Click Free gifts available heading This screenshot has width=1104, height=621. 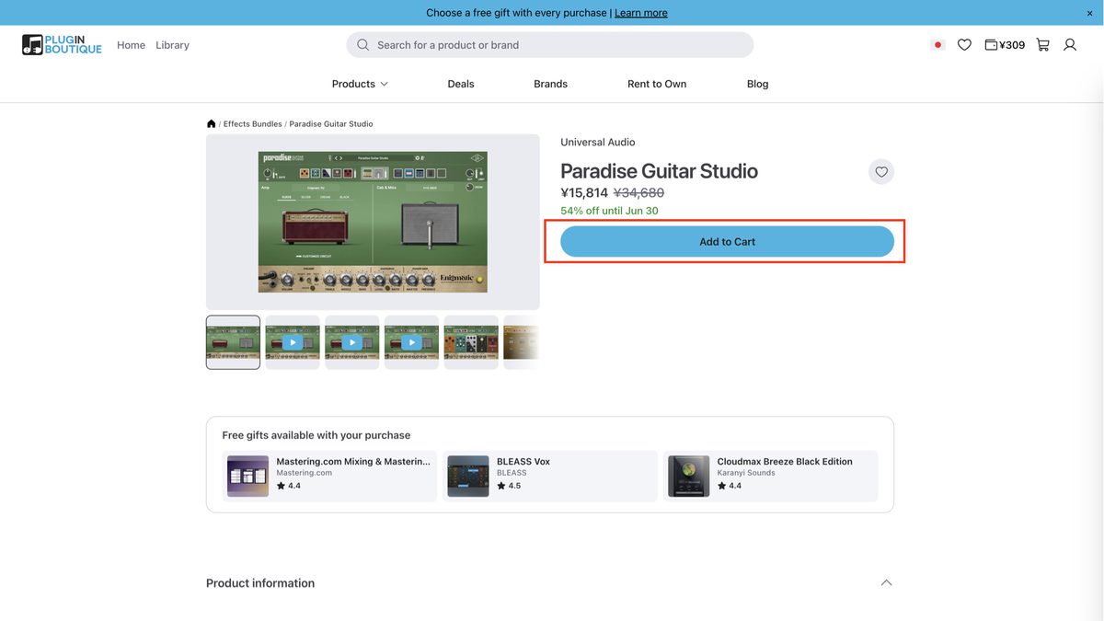[x=316, y=435]
